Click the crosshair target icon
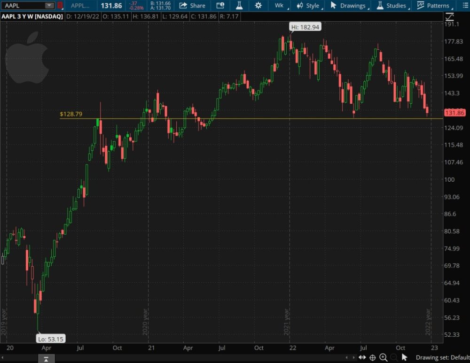Viewport: 470px width, 363px height. 372,357
